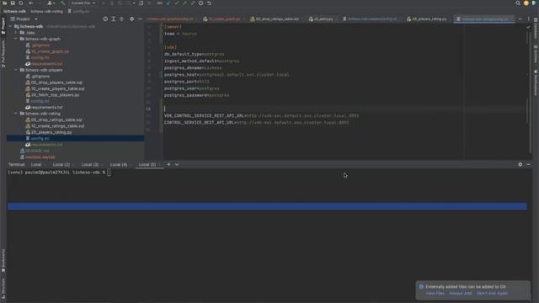The image size is (539, 303).
Task: Collapse the lichess-vdk root folder
Action: click(x=10, y=26)
